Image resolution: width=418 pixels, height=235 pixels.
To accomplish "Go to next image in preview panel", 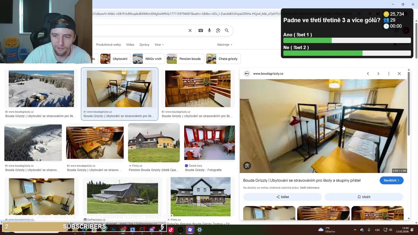I will click(x=378, y=73).
